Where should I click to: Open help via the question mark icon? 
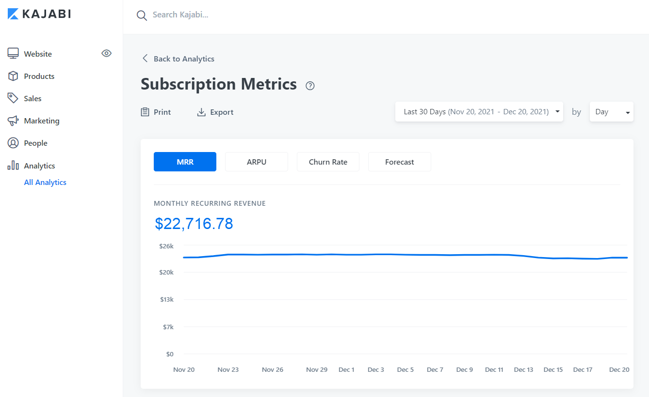310,85
